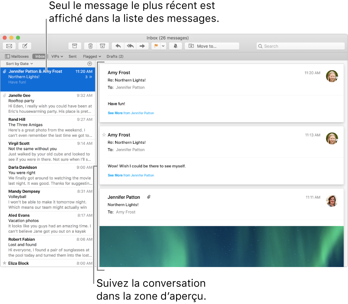
Task: Open Darla Davidson's You were right message
Action: point(48,175)
